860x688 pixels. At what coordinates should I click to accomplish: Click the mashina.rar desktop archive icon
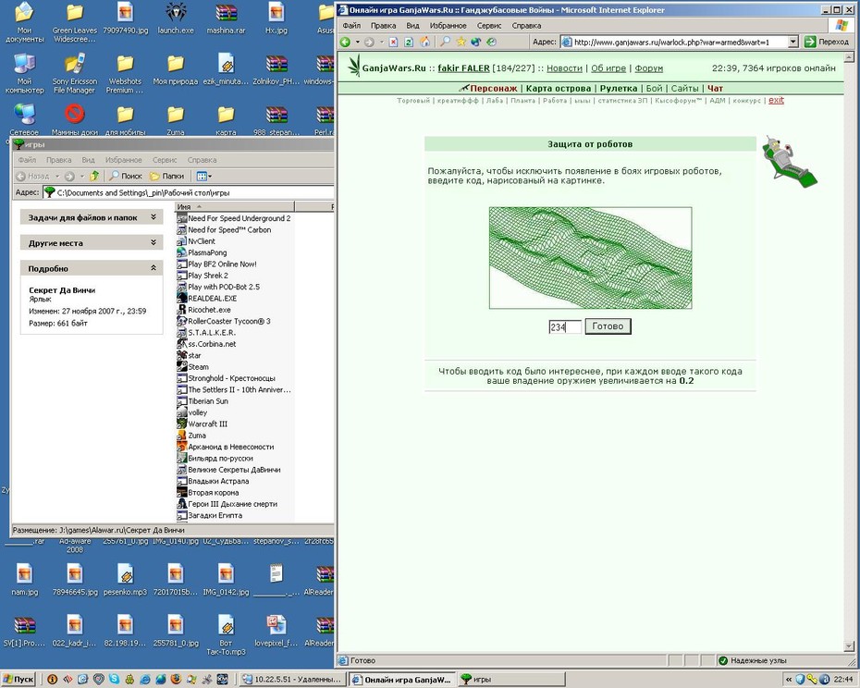[226, 19]
